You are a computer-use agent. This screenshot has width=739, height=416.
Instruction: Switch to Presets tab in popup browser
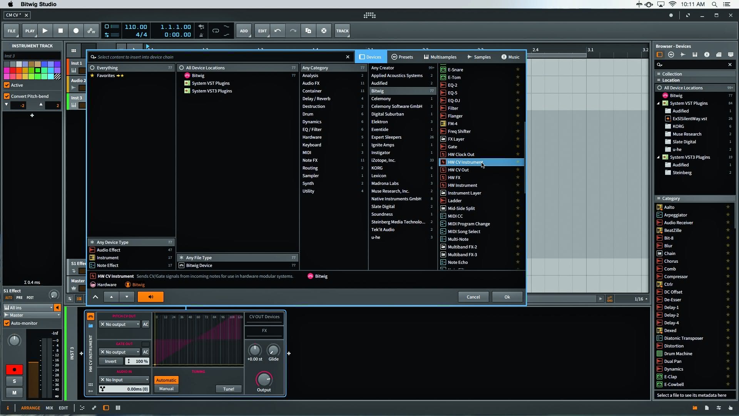click(x=402, y=57)
